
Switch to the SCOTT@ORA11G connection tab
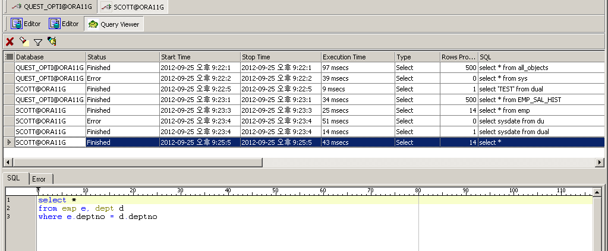coord(134,7)
